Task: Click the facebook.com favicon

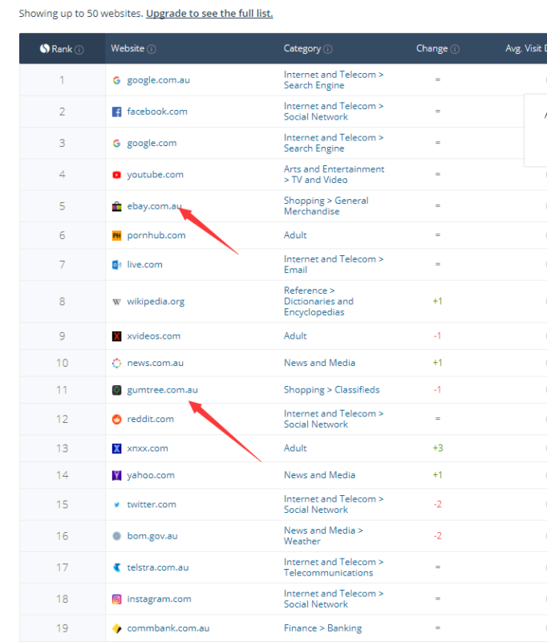Action: click(x=116, y=112)
